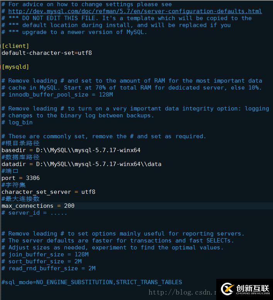This screenshot has height=300, width=273.
Task: Click the 'Remove leading # to set options' comment
Action: [x=123, y=234]
